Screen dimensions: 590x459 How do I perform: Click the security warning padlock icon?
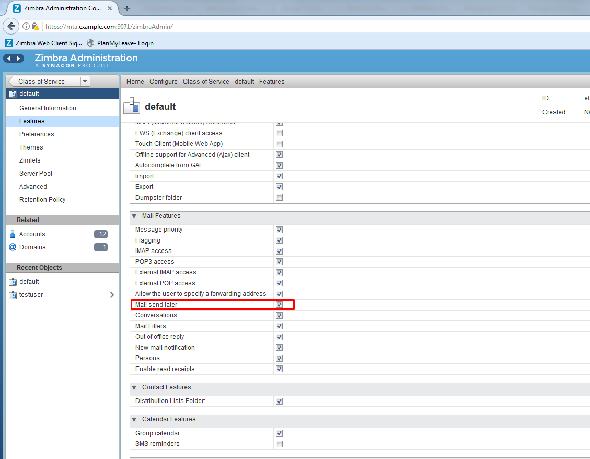click(x=36, y=26)
